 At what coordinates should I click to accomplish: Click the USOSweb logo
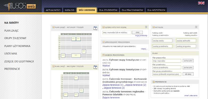coord(20,6)
